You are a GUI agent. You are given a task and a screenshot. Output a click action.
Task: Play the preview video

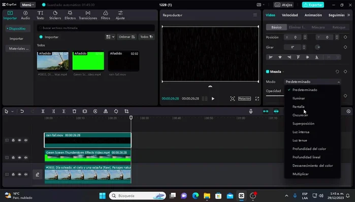[x=213, y=99]
